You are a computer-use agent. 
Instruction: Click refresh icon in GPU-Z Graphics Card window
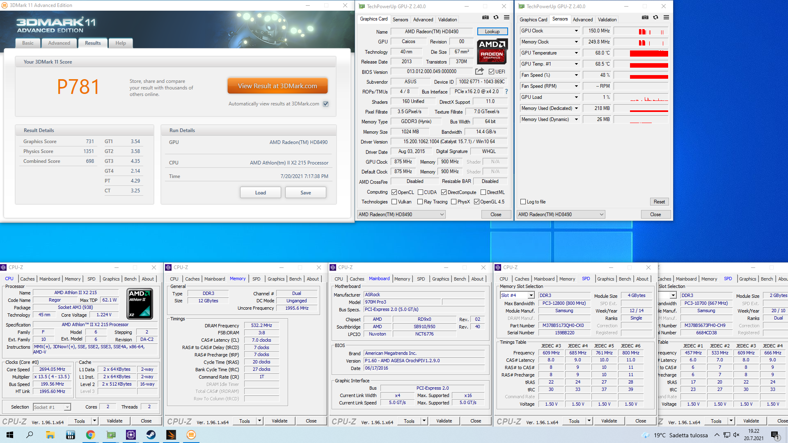pos(496,18)
